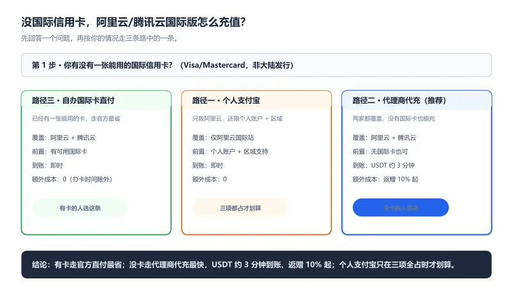Click the '有卡的人选这条' green button
The height and width of the screenshot is (288, 513).
tap(80, 207)
